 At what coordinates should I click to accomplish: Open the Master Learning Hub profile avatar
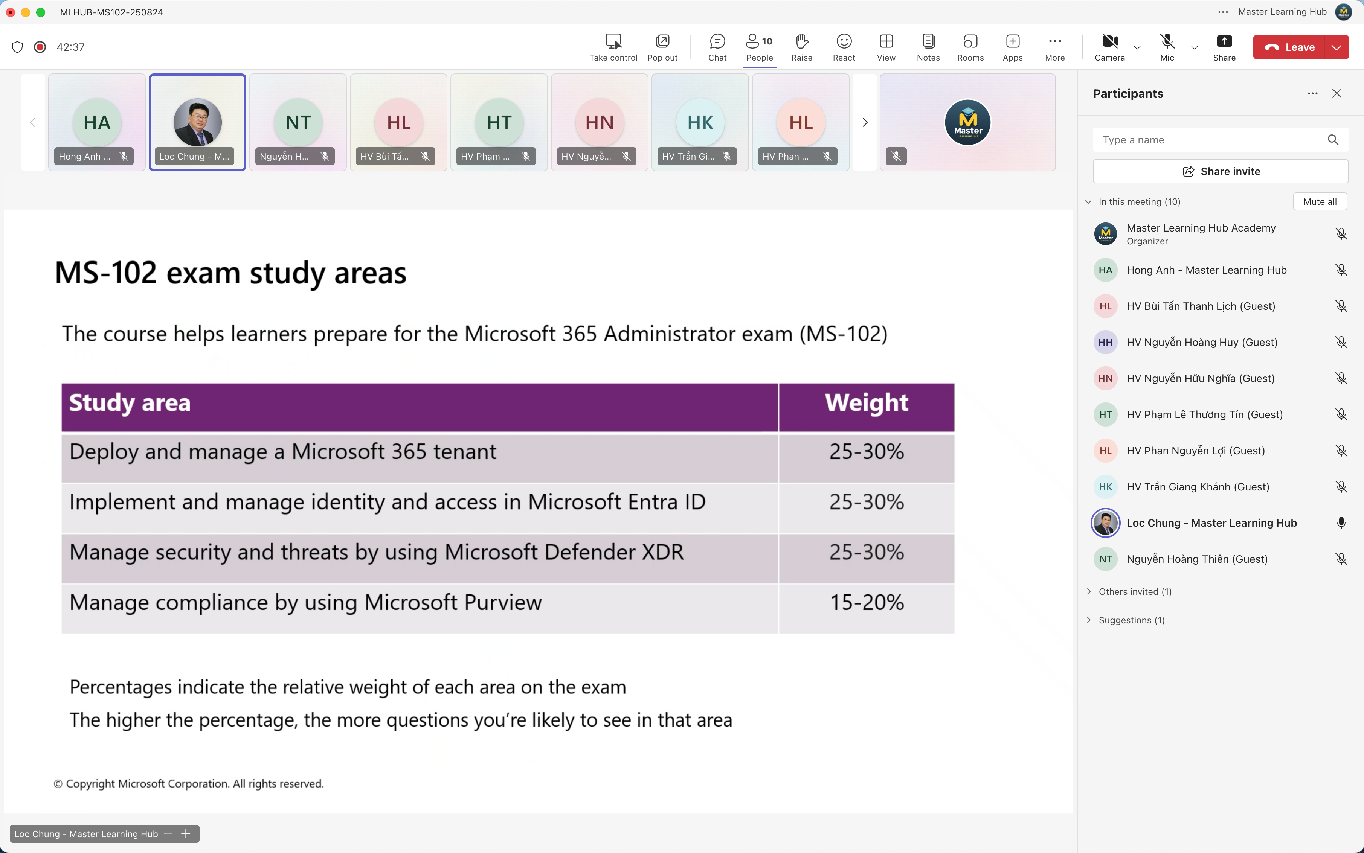tap(1344, 12)
